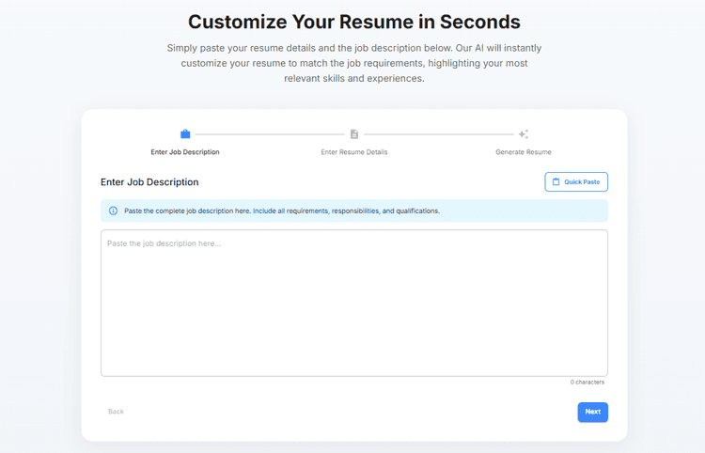Jump to the Generate Resume step label
This screenshot has height=453, width=705.
(524, 152)
